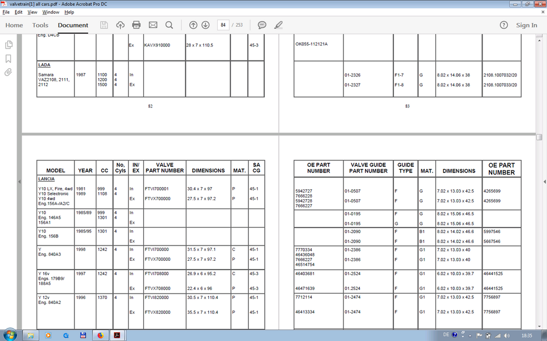Image resolution: width=547 pixels, height=341 pixels.
Task: Click the LANCIA heading in the table
Action: click(46, 179)
